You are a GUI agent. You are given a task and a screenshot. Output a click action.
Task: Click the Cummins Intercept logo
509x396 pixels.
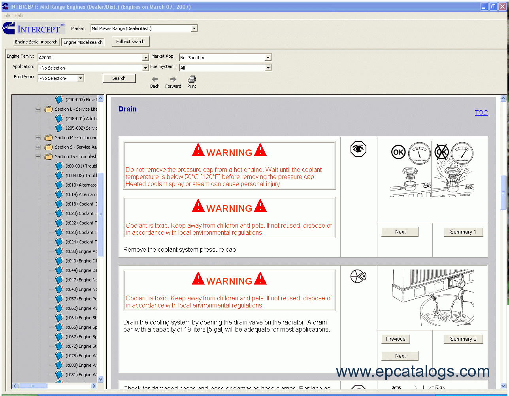33,28
